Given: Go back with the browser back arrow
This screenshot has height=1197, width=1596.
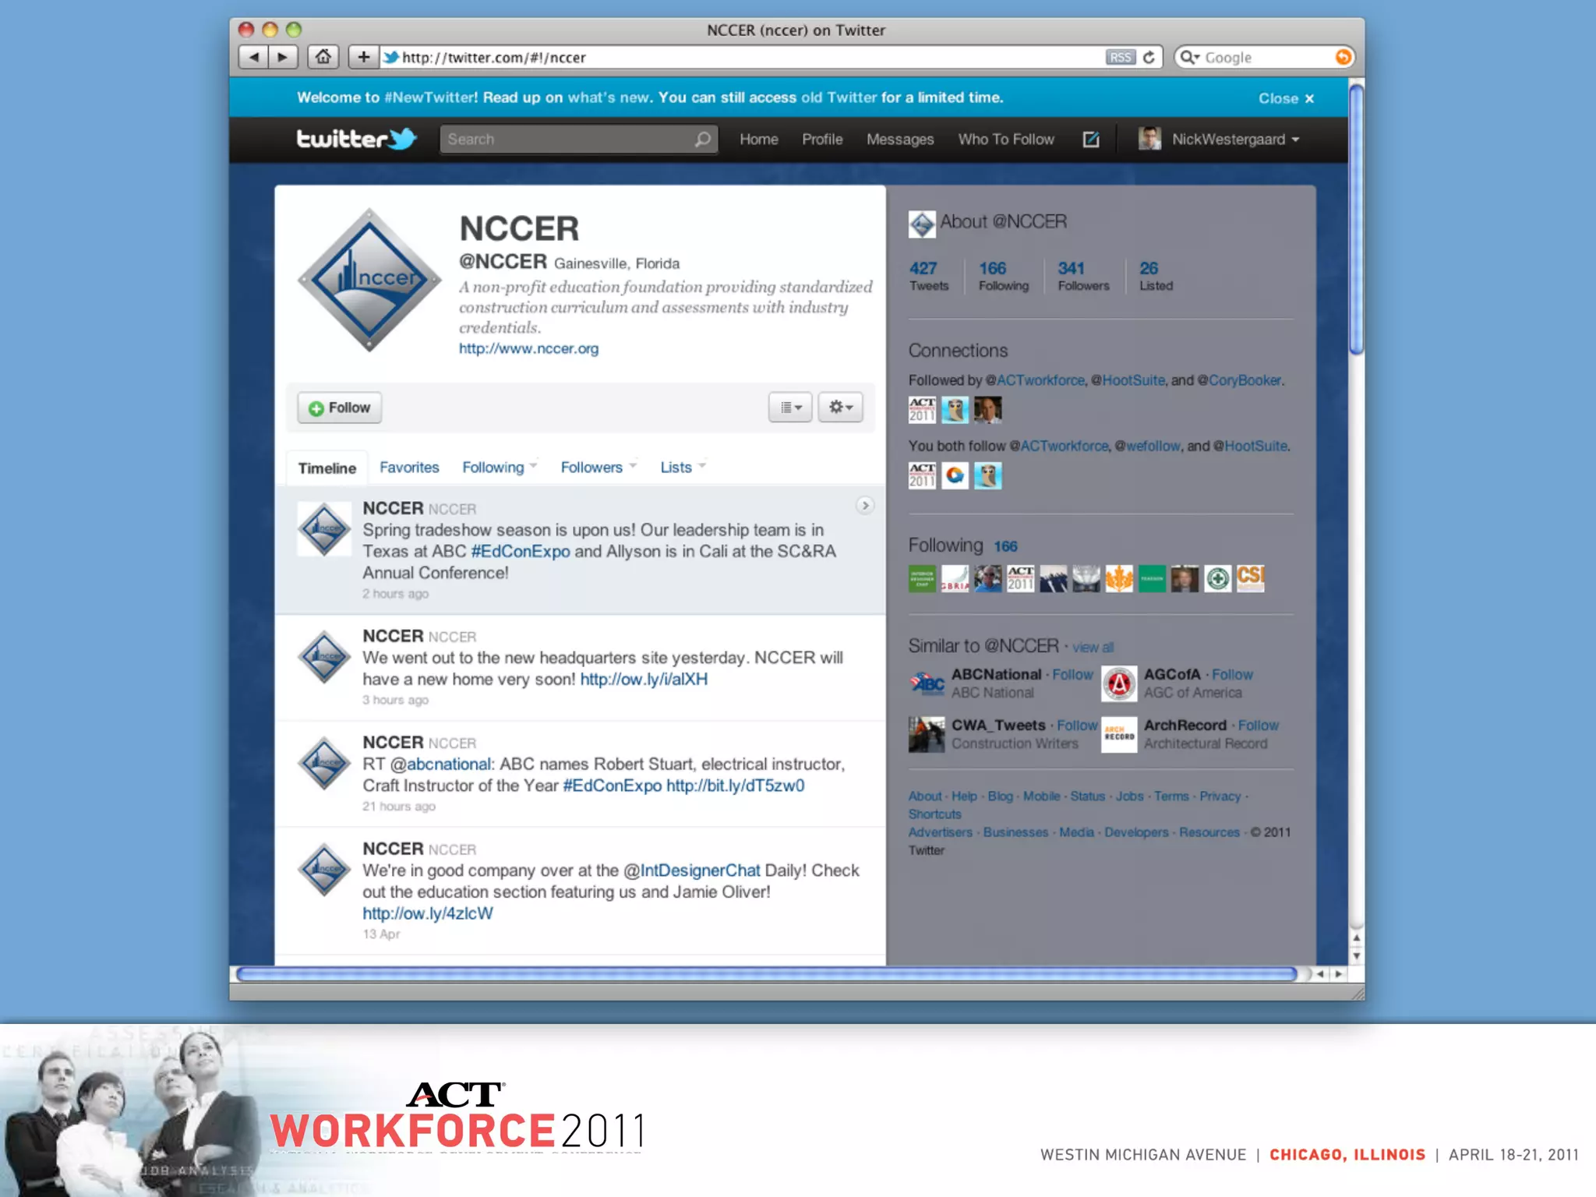Looking at the screenshot, I should [253, 57].
